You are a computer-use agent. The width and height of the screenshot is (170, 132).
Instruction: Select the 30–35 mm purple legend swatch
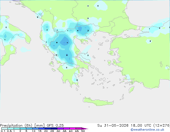pos(60,128)
